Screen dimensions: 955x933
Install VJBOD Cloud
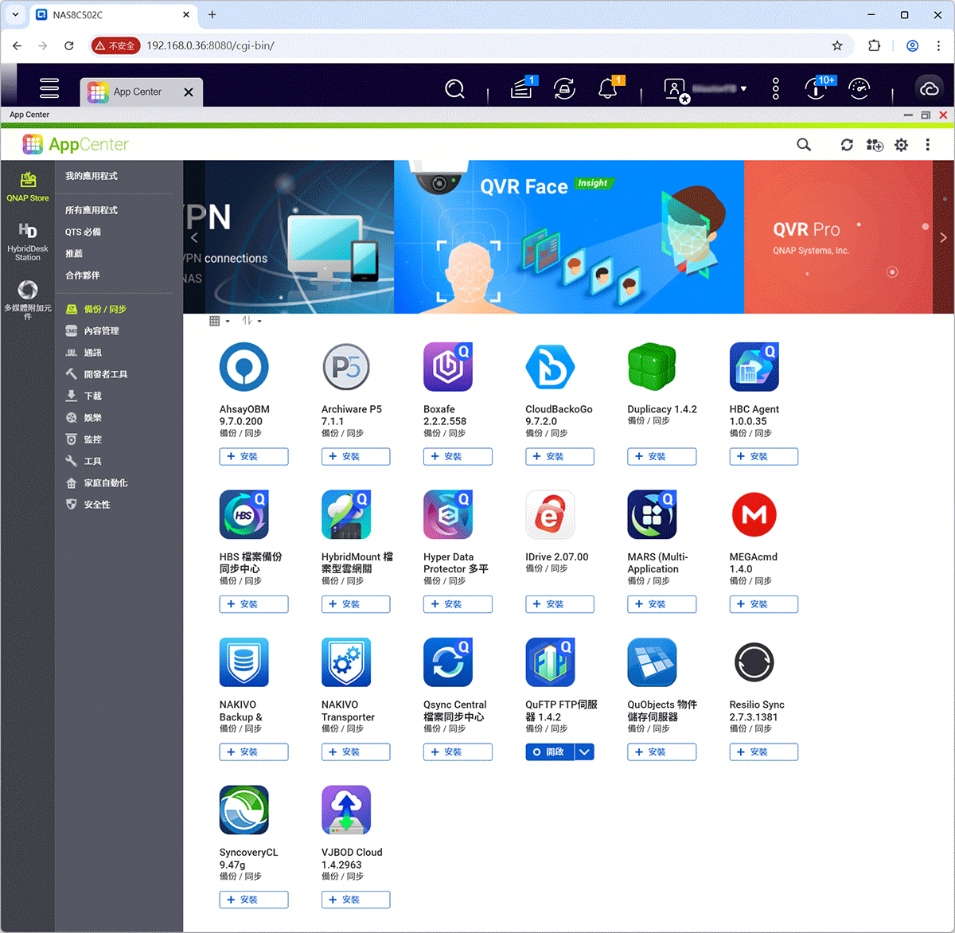356,900
